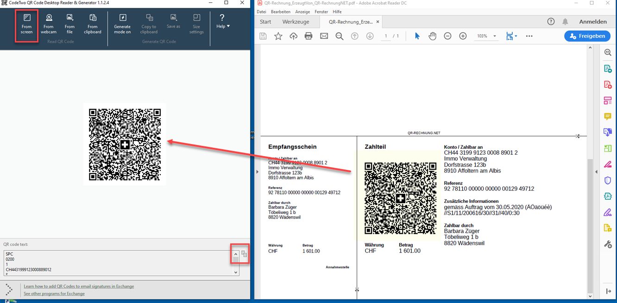The height and width of the screenshot is (303, 617).
Task: Click the QR code in the Zahlteil section
Action: pos(401,199)
